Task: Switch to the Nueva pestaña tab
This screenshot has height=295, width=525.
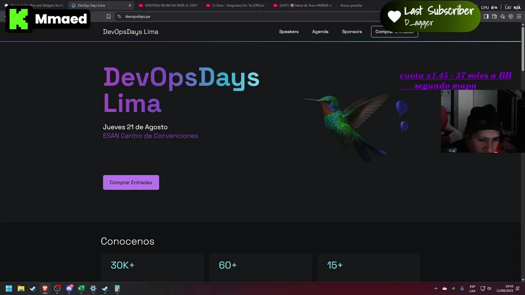Action: click(x=351, y=5)
